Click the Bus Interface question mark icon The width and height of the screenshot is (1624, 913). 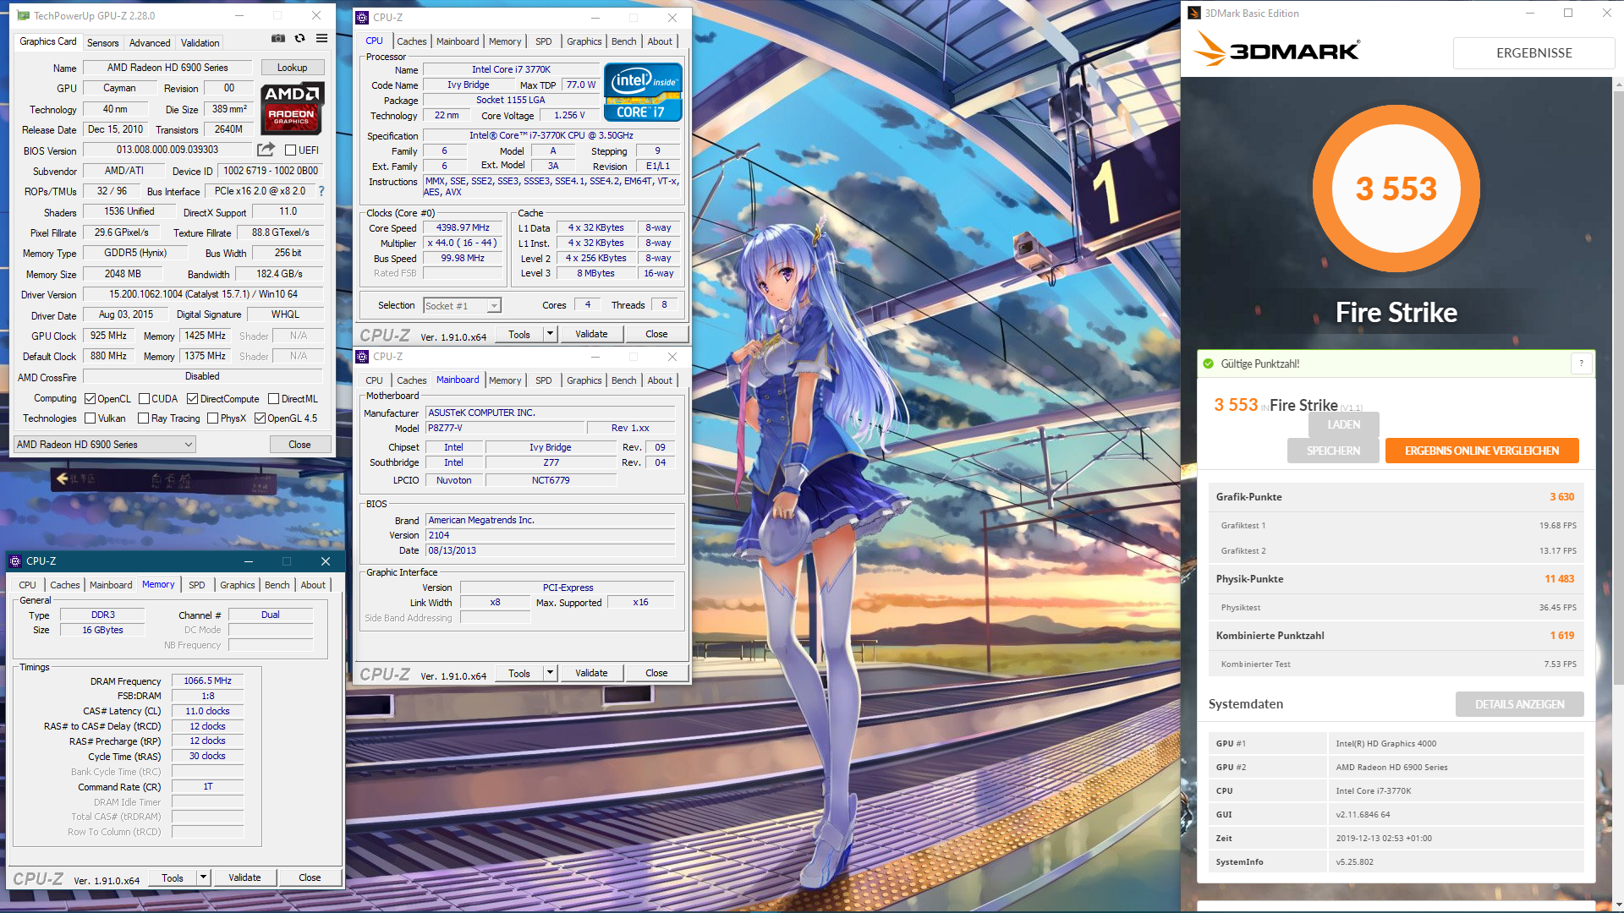(x=321, y=191)
